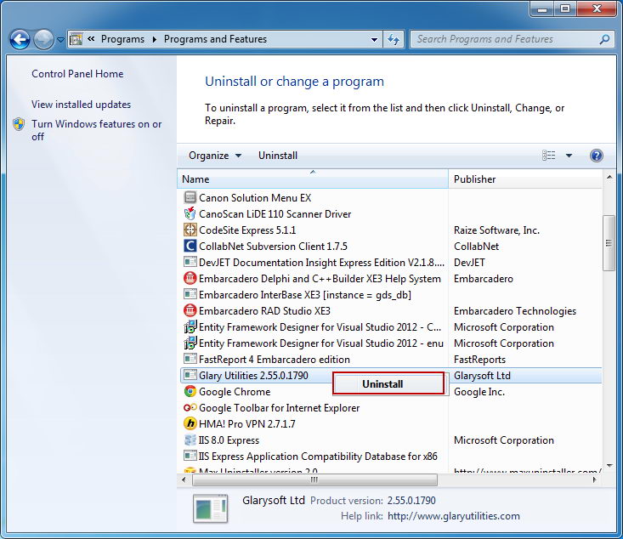
Task: Click HMA! Pro VPN 2.7.1.7 name
Action: [247, 423]
